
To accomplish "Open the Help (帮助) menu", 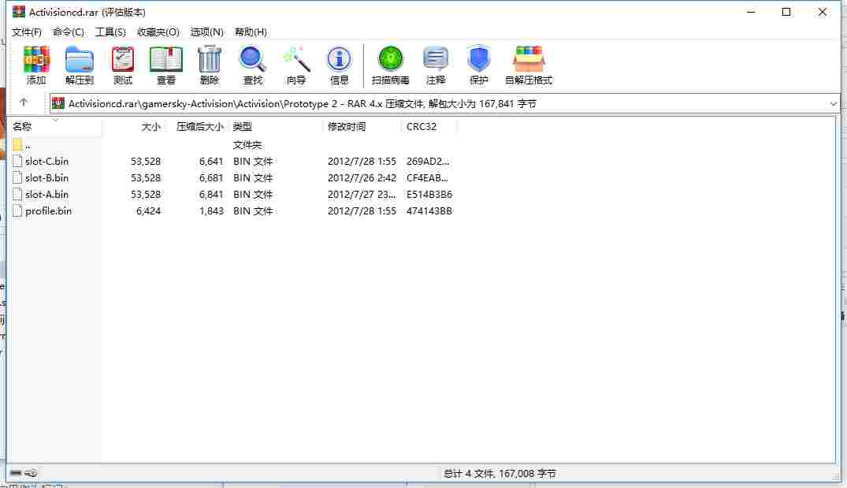I will point(251,32).
